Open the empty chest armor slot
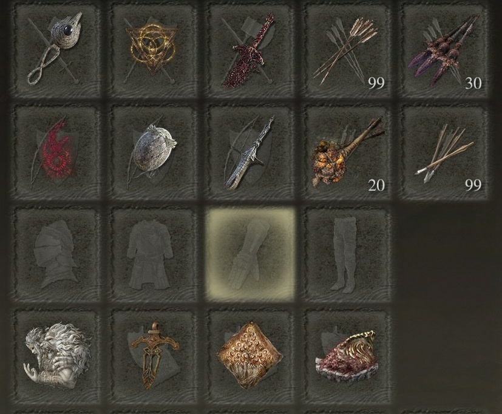Image resolution: width=502 pixels, height=414 pixels. tap(153, 254)
